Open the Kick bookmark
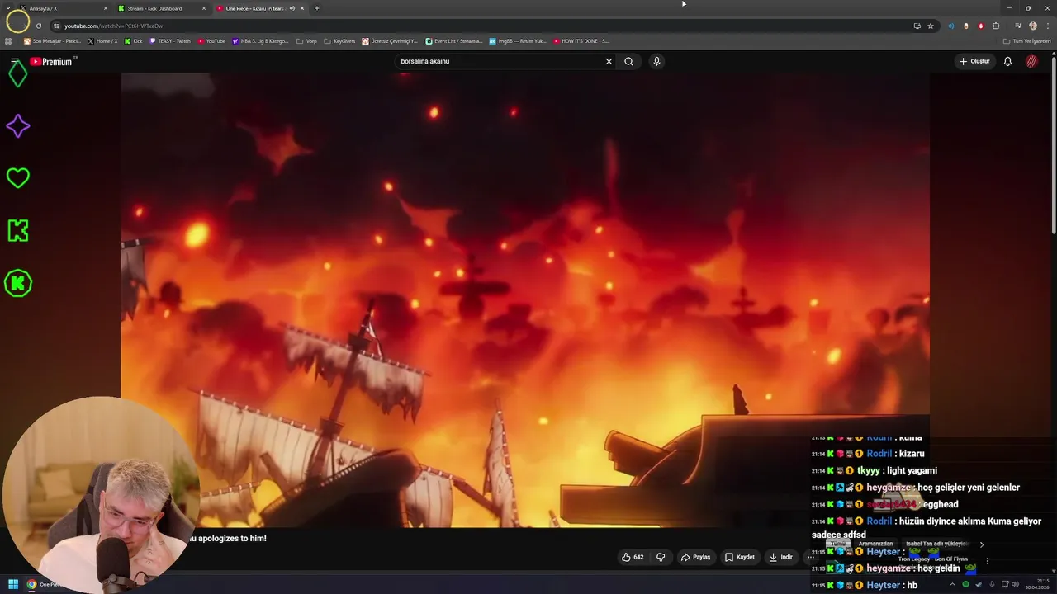 [x=133, y=40]
